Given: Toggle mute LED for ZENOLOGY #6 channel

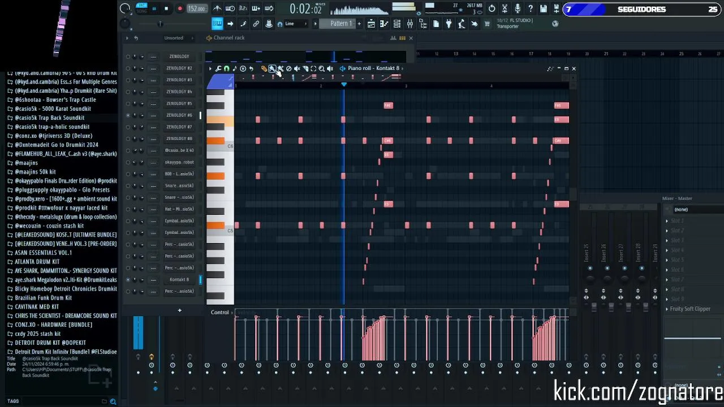Looking at the screenshot, I should pos(128,115).
